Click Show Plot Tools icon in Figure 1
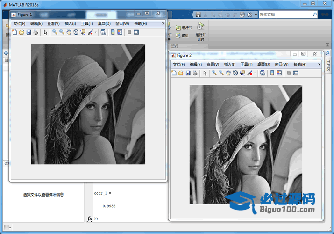This screenshot has height=234, width=334. click(x=136, y=32)
